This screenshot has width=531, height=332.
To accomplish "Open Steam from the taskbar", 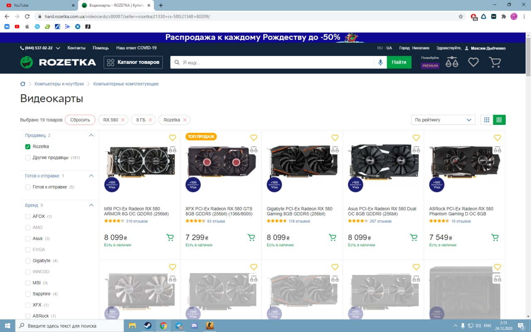I will click(147, 326).
